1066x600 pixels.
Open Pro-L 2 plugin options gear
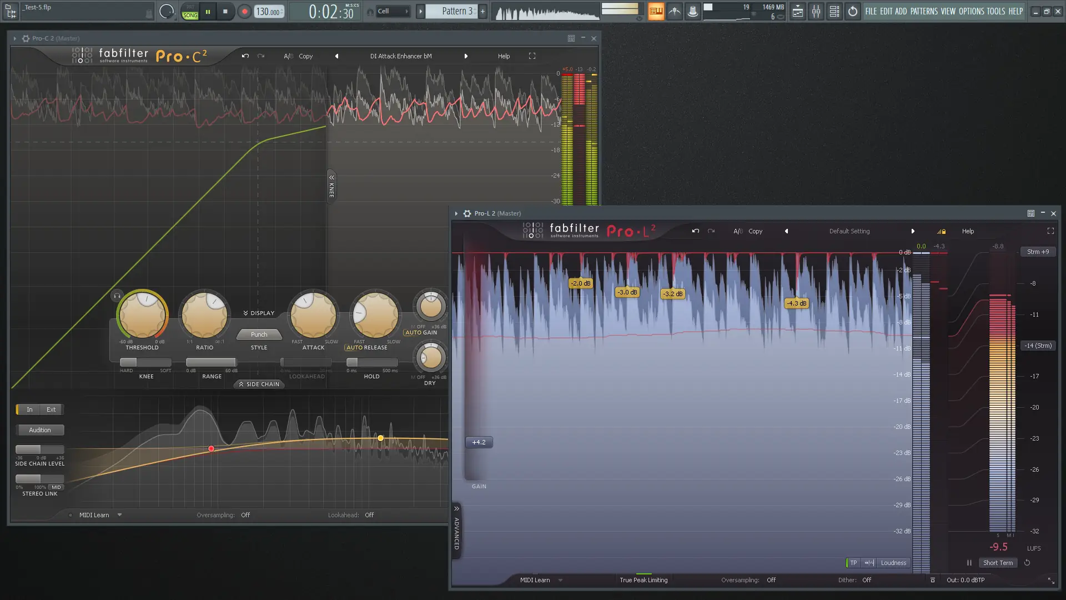(467, 213)
